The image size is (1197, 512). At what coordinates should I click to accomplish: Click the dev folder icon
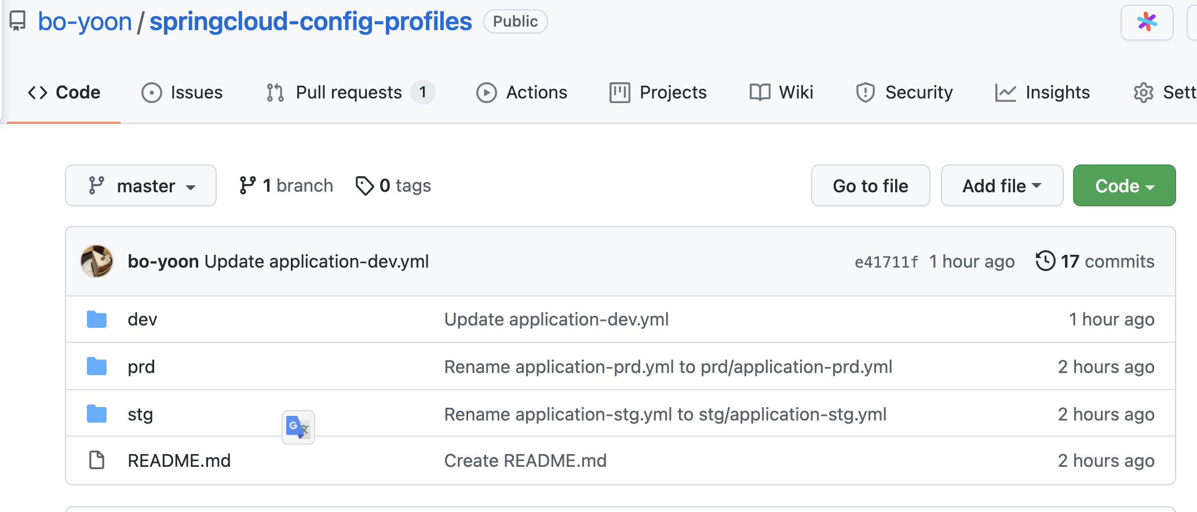pyautogui.click(x=97, y=319)
